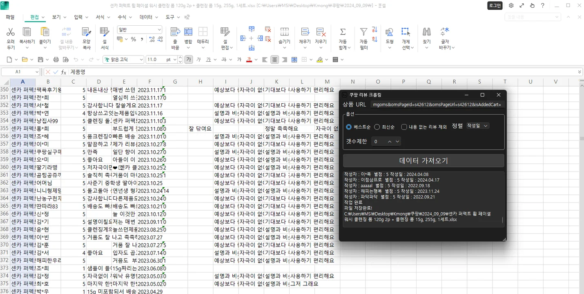This screenshot has height=294, width=584.
Task: Click the 병합 merge cells icon
Action: pyautogui.click(x=188, y=32)
